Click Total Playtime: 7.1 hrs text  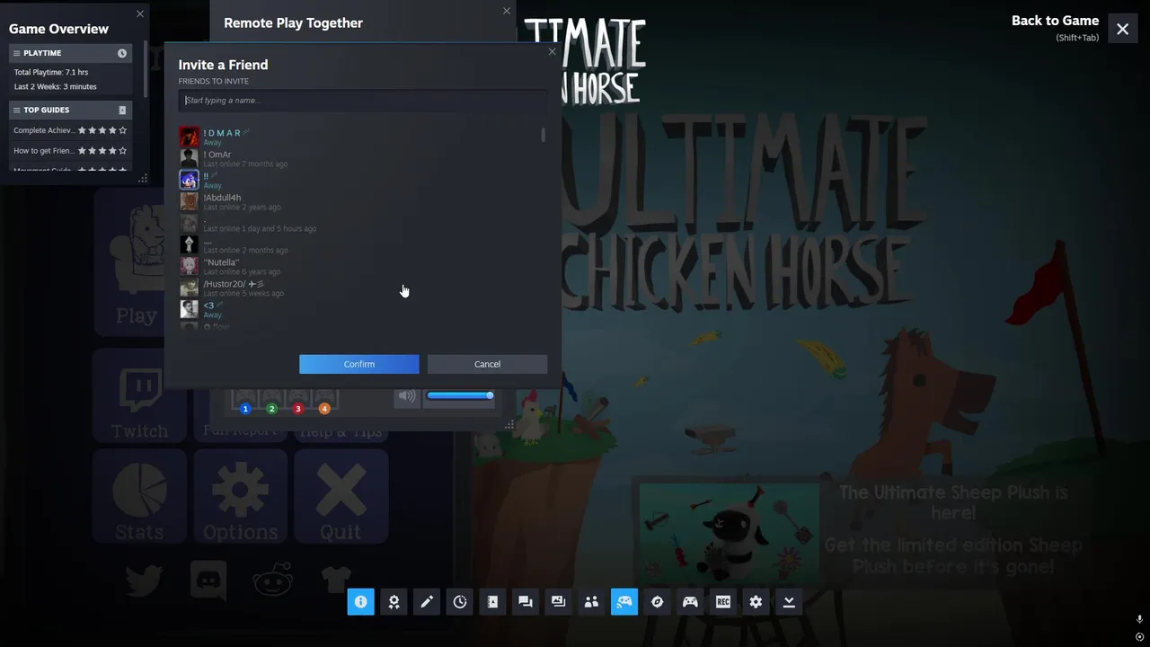pos(51,72)
